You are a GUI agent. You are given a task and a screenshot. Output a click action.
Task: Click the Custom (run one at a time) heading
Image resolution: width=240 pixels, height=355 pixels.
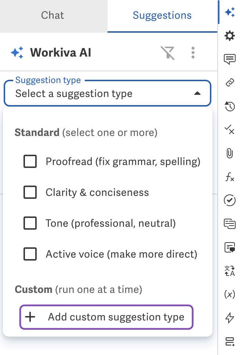[x=79, y=290]
